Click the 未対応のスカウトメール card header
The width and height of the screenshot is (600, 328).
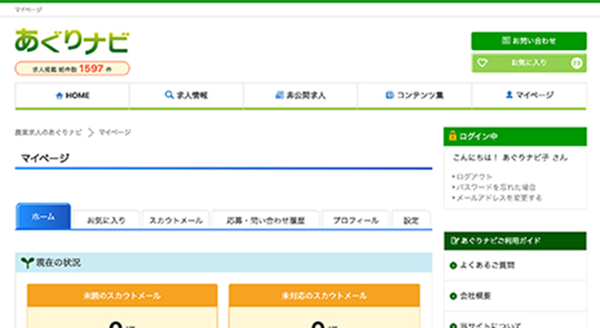click(324, 295)
